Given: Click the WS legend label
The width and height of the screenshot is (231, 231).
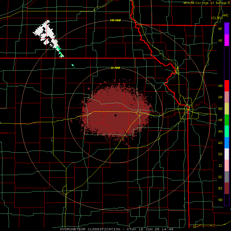Looking at the screenshot, I should click(x=220, y=143).
